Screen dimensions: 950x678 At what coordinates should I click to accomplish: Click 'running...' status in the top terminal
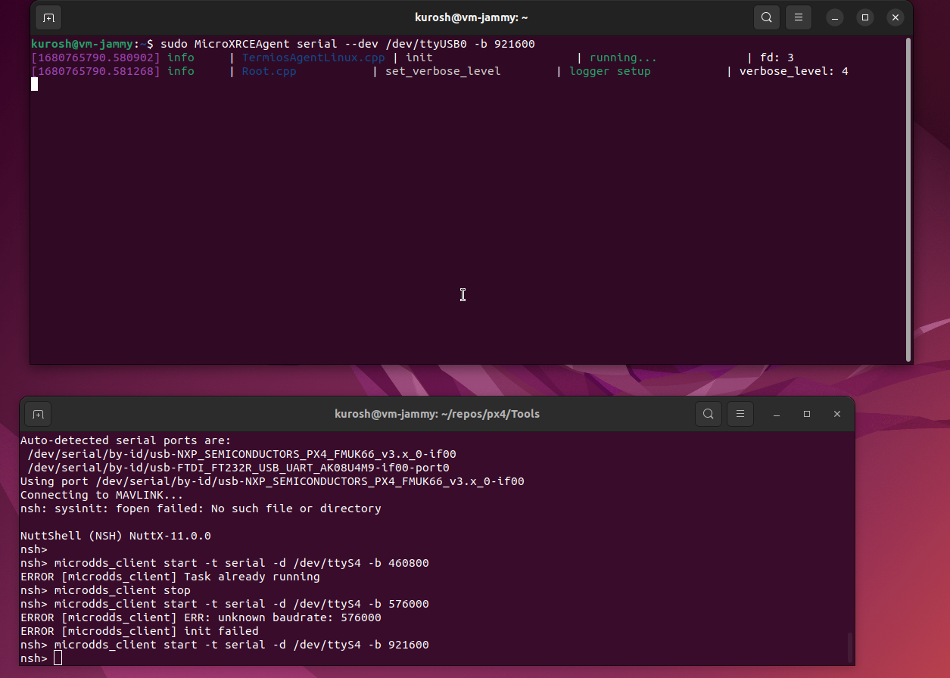[x=623, y=58]
